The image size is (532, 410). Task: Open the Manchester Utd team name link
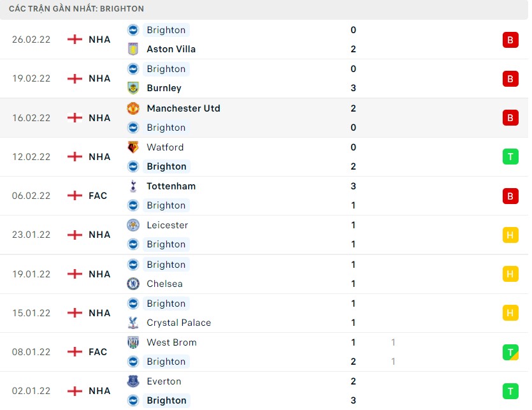183,108
